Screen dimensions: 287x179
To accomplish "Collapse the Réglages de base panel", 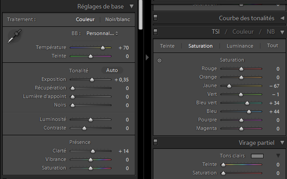I will pyautogui.click(x=131, y=7).
